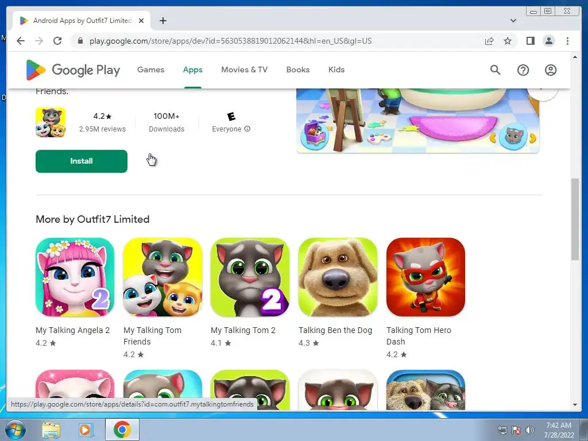The height and width of the screenshot is (441, 588).
Task: Select the Apps tab
Action: (x=193, y=69)
